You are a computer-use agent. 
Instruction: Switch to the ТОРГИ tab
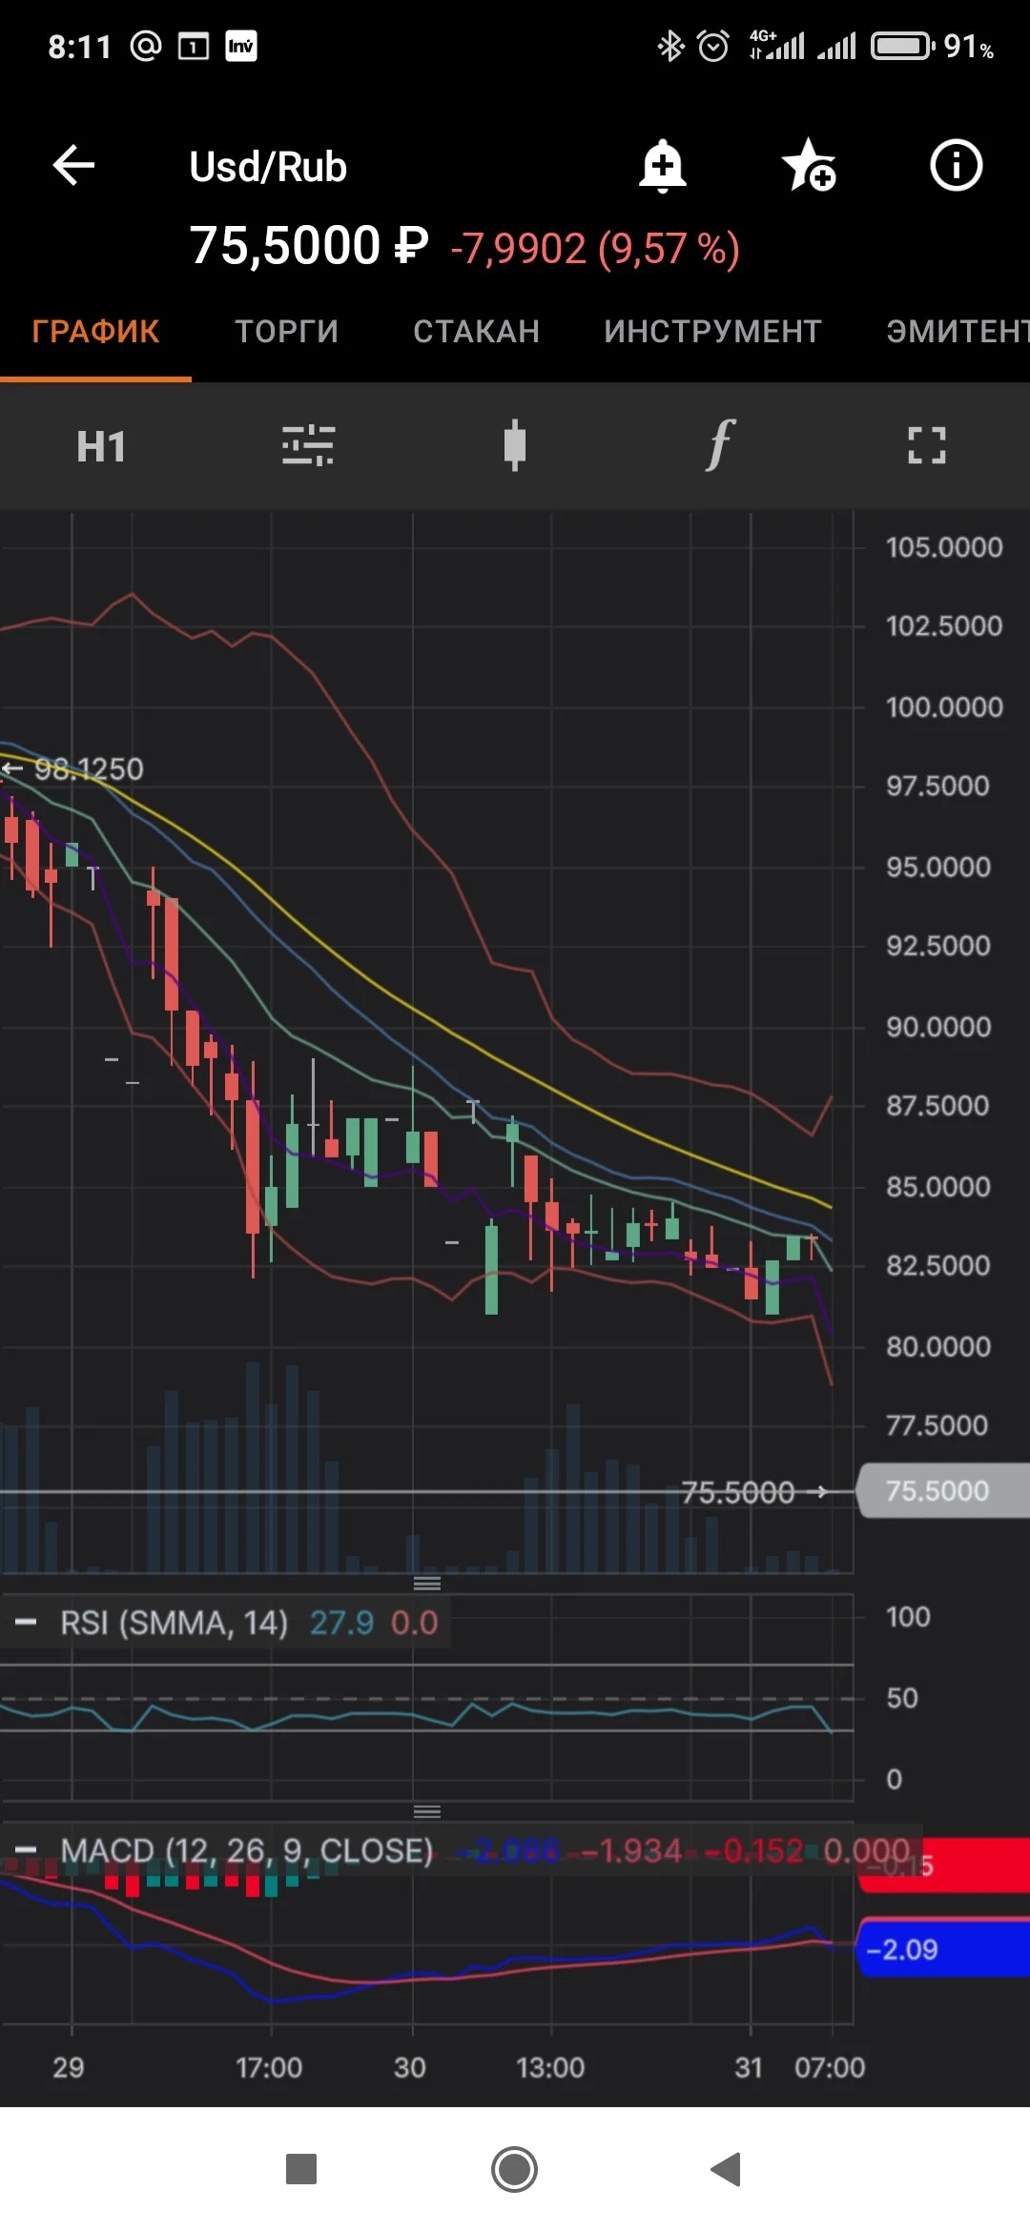(287, 331)
